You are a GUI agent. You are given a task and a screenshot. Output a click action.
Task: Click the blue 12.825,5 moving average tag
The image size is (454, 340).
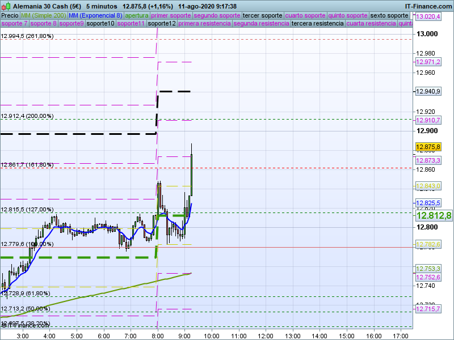pyautogui.click(x=428, y=203)
